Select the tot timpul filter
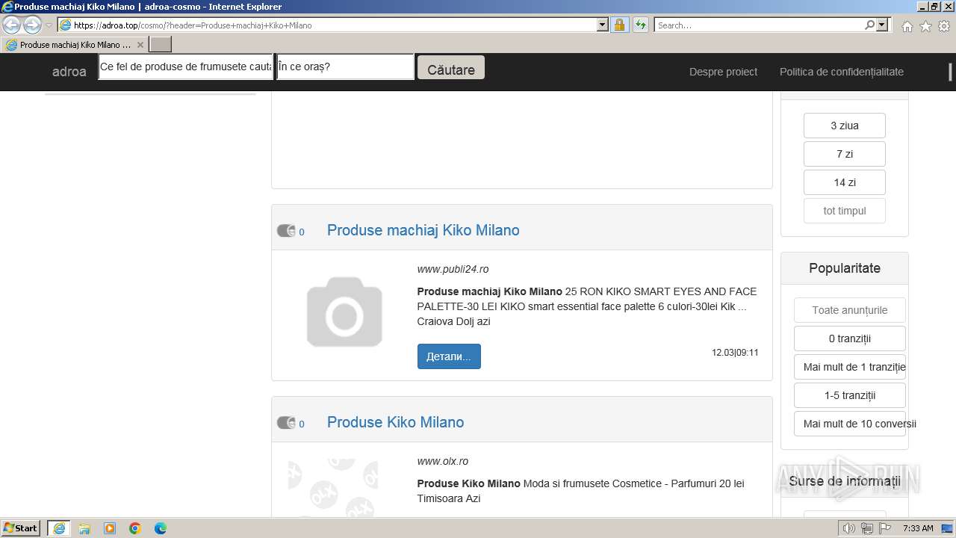Viewport: 956px width, 538px height. [x=845, y=211]
